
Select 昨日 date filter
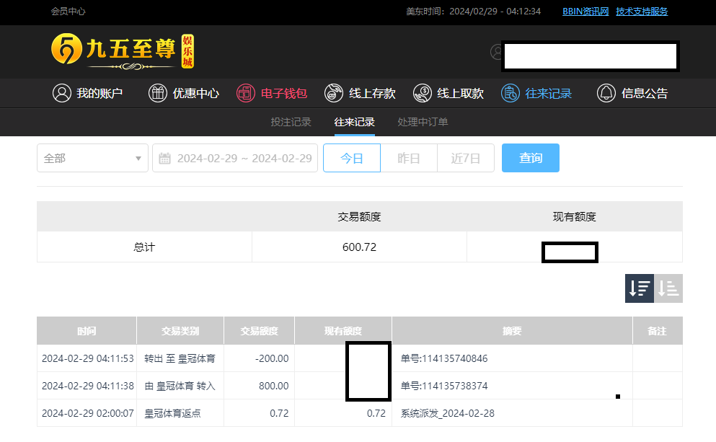(x=409, y=158)
